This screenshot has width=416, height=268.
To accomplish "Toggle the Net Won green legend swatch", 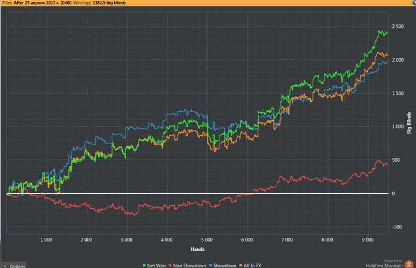I will click(x=144, y=266).
